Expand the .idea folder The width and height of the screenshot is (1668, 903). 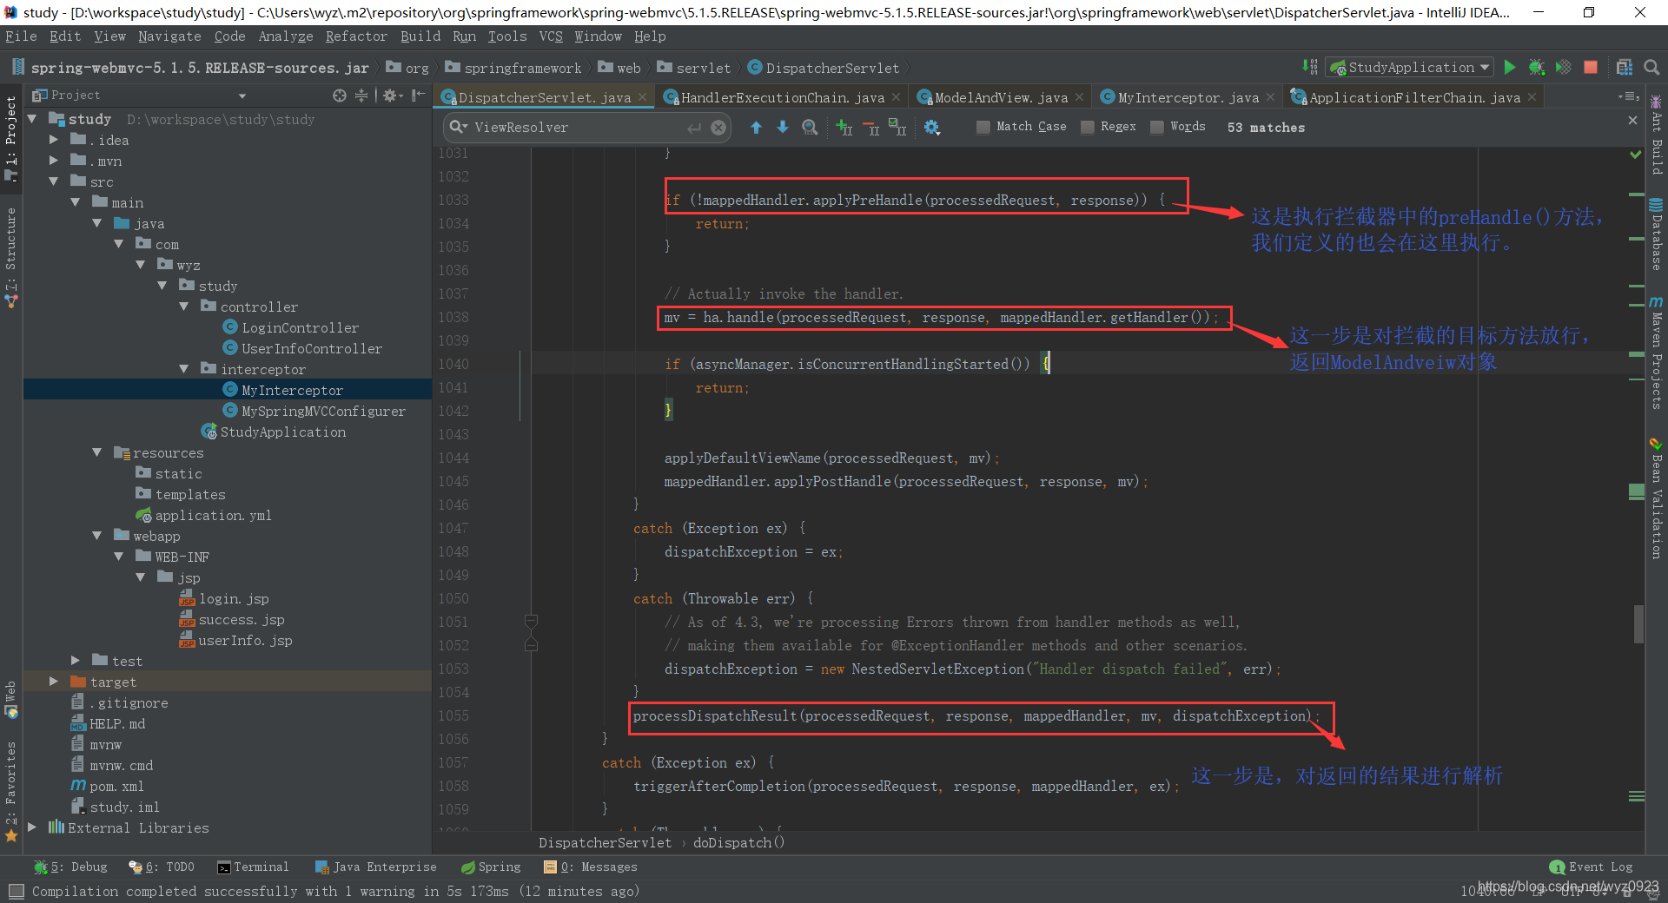(x=54, y=140)
